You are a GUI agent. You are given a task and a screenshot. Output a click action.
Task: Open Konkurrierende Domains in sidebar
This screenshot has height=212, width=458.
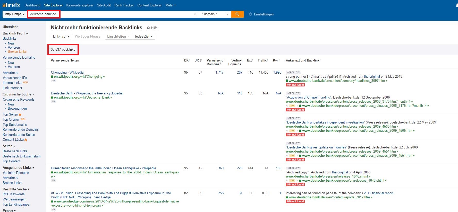[x=21, y=130]
